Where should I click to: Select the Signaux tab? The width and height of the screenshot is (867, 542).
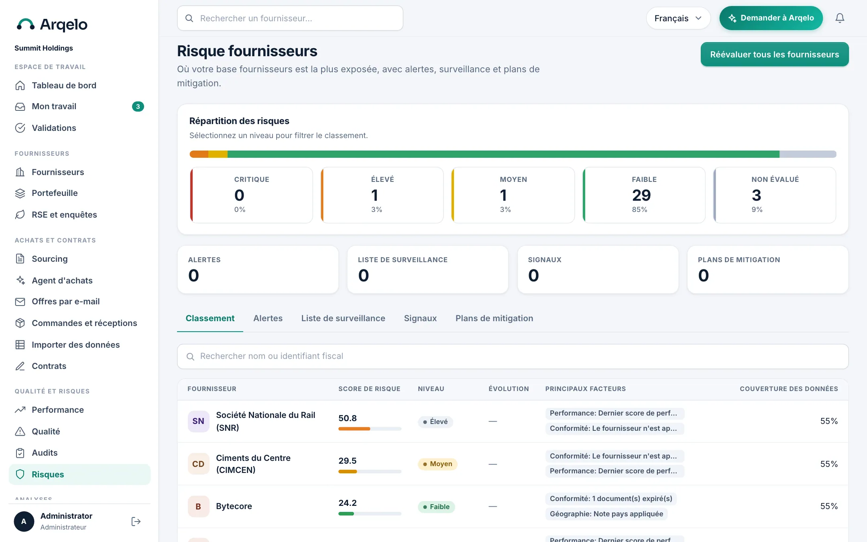[420, 318]
